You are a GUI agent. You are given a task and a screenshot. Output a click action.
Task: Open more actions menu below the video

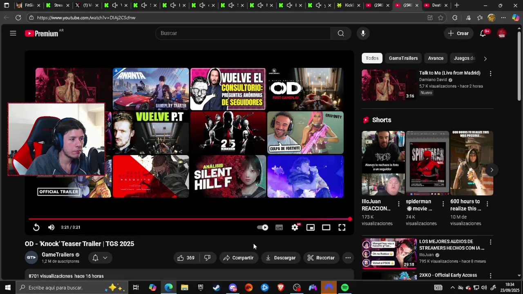pyautogui.click(x=348, y=258)
